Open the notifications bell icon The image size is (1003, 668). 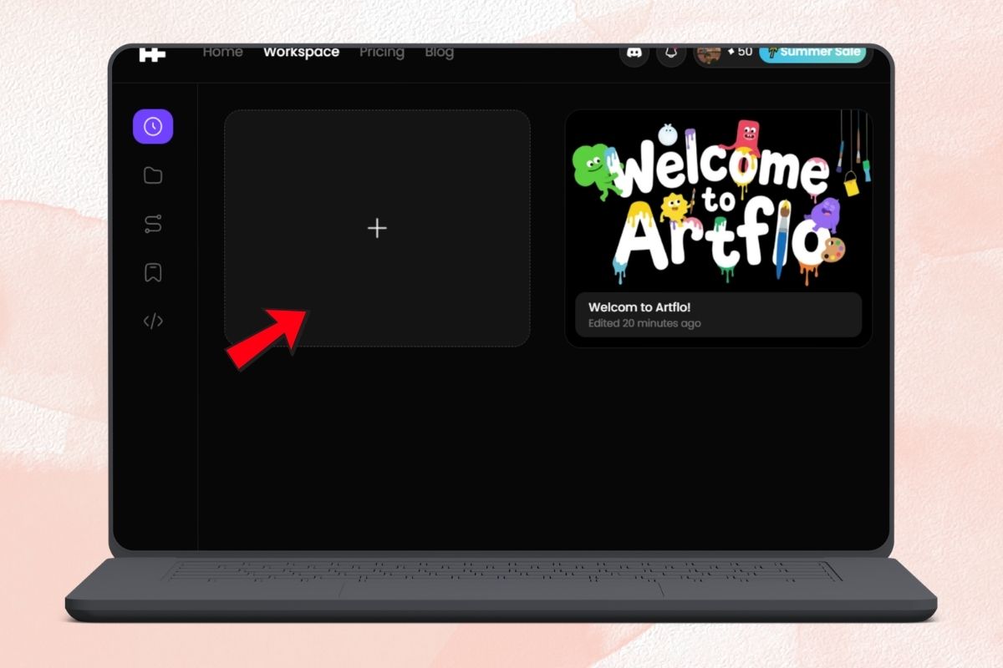tap(670, 53)
